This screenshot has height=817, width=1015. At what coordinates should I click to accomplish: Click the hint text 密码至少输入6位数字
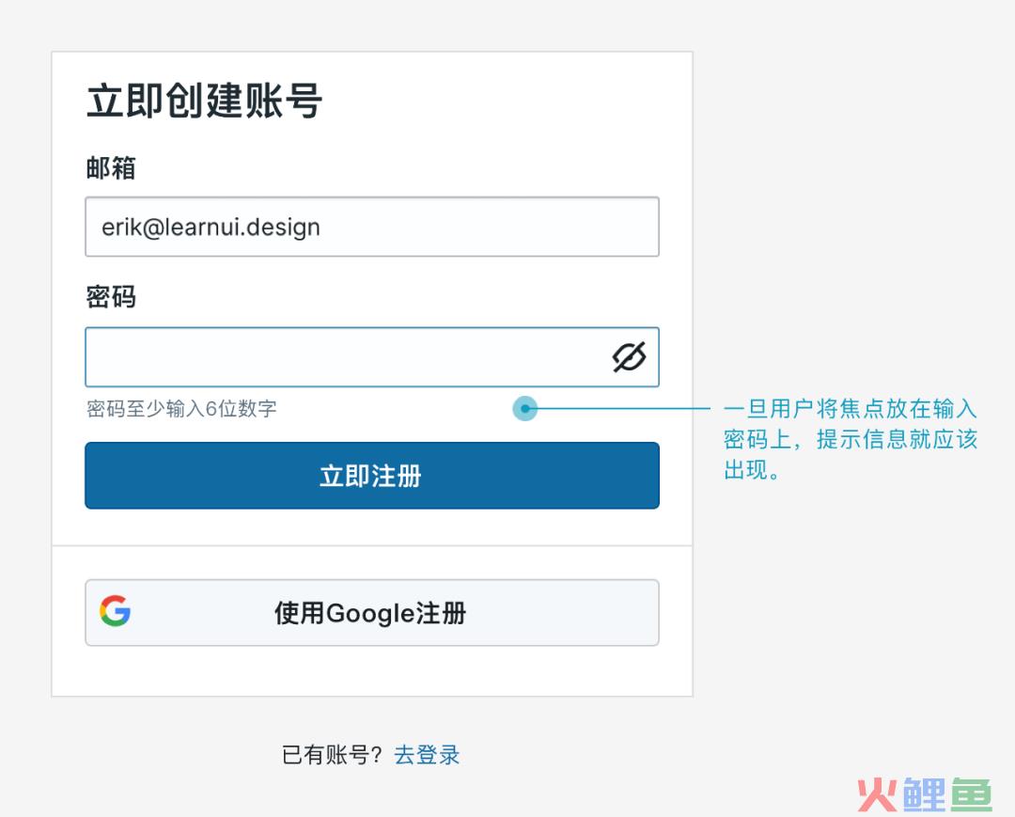[181, 409]
